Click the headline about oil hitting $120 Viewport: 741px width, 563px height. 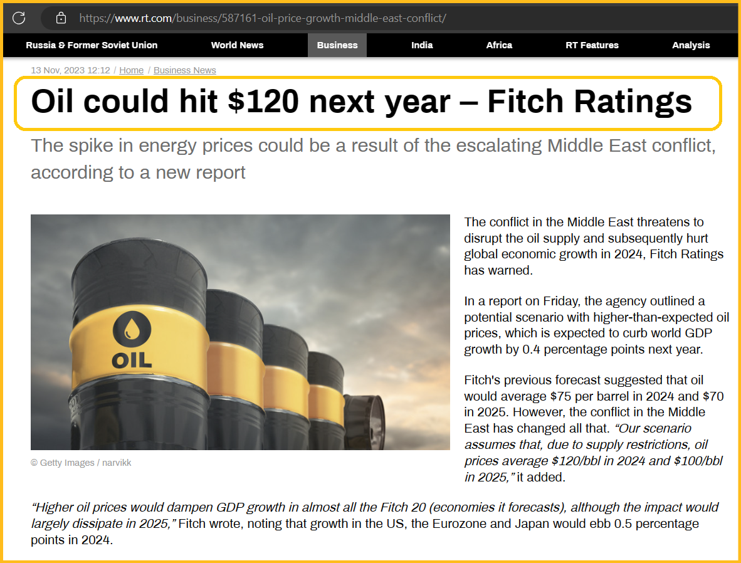click(362, 102)
